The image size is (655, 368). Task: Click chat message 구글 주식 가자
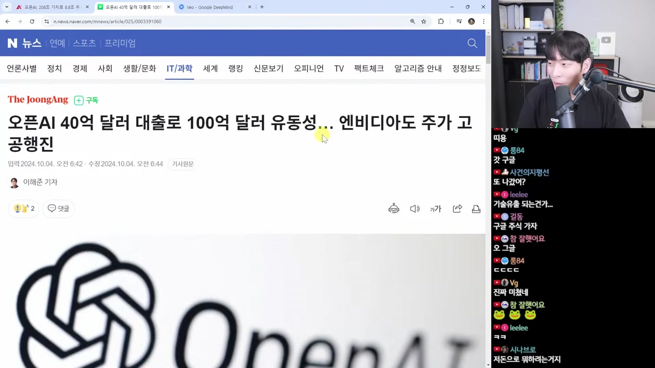coord(515,226)
